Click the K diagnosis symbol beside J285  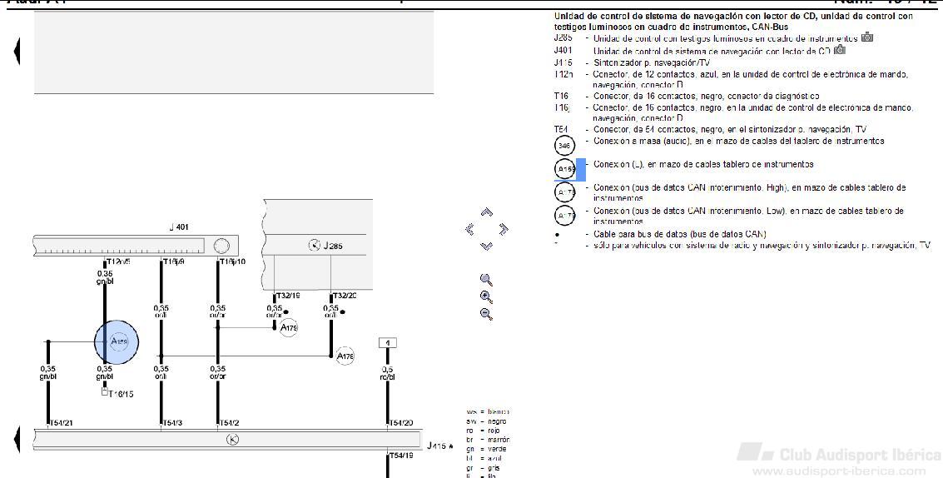pos(313,245)
